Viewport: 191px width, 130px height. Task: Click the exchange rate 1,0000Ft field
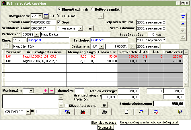[x=116, y=46]
